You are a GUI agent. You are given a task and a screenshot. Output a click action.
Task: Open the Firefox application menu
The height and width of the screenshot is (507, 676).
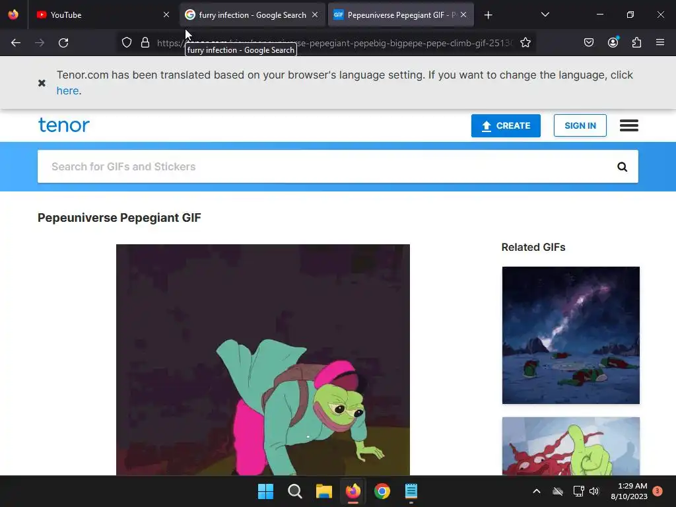point(660,43)
